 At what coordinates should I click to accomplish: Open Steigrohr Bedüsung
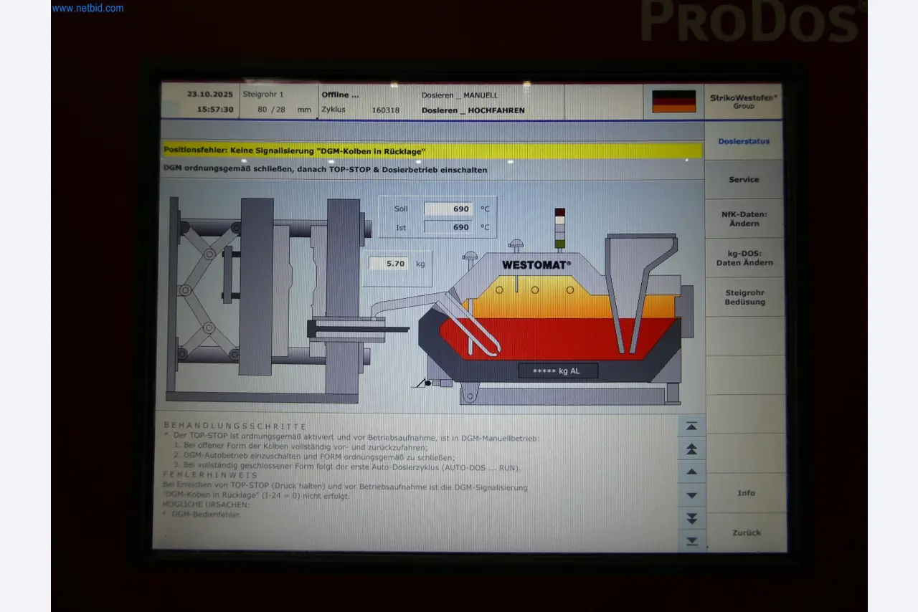(x=744, y=297)
